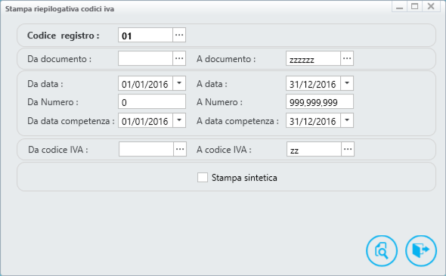Select the empty Da codice IVA field
446x276 pixels.
pos(146,149)
